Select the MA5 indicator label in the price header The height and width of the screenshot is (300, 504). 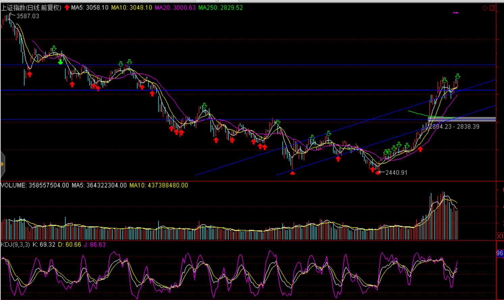[x=90, y=7]
